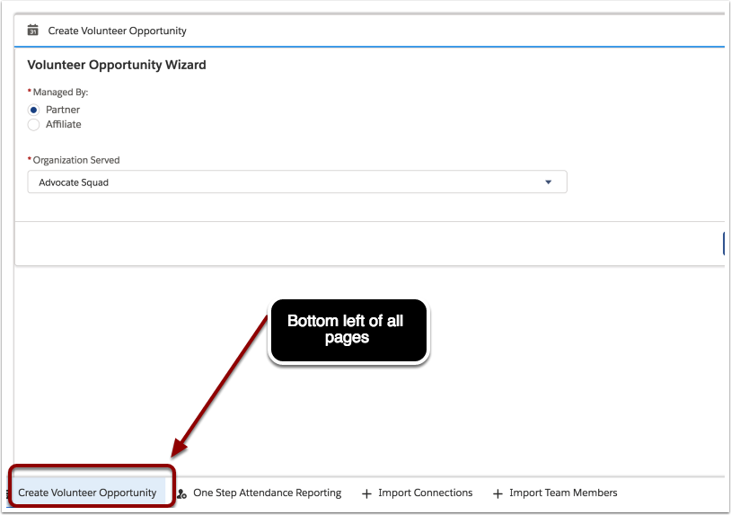
Task: Click the Volunteer Opportunity Wizard heading
Action: (x=117, y=65)
